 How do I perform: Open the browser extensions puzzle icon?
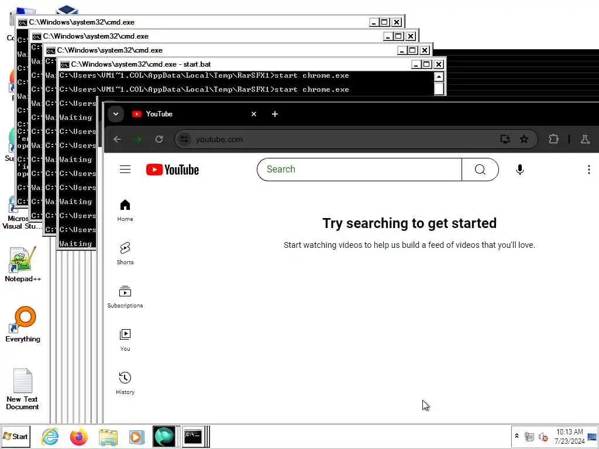[553, 139]
